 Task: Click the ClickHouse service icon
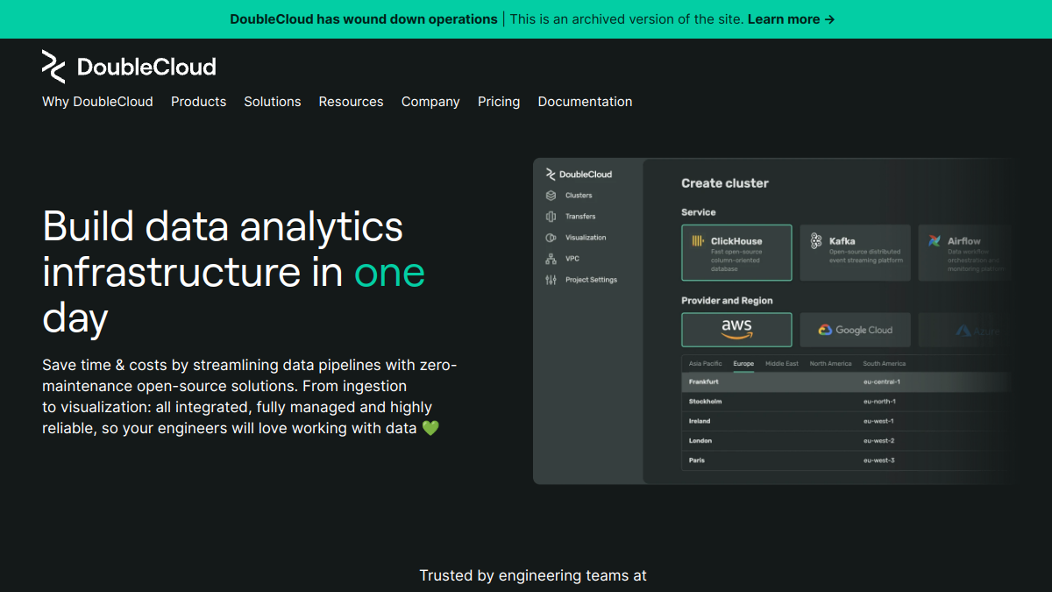tap(698, 241)
